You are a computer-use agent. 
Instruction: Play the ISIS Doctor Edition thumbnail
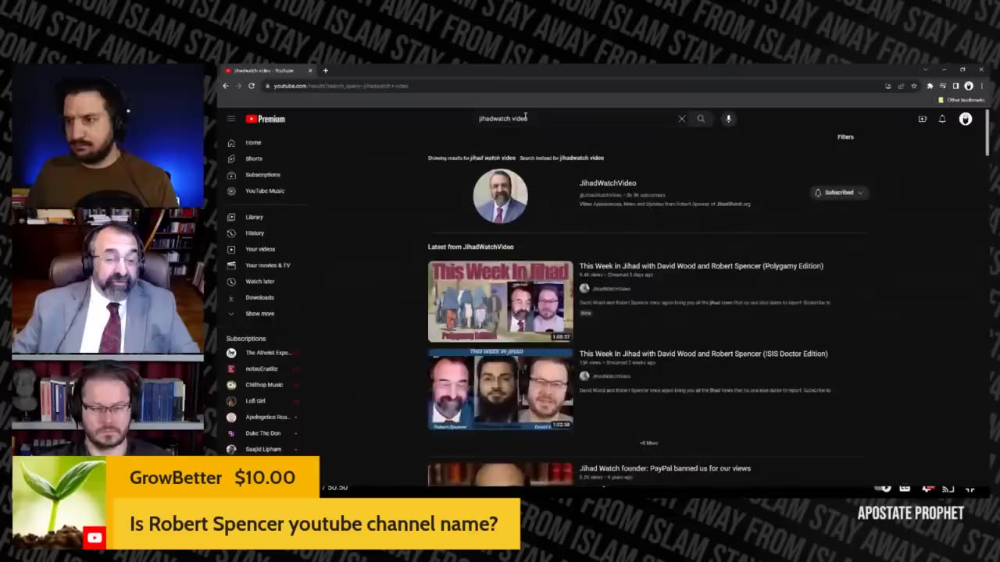[x=500, y=389]
